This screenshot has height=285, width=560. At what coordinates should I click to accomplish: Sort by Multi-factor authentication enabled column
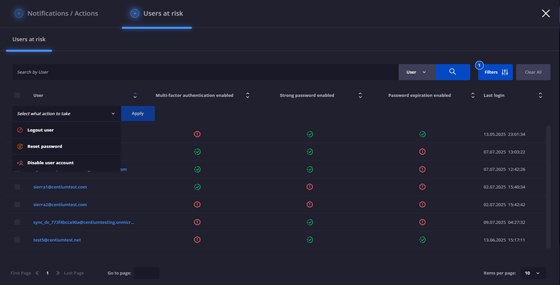coord(248,95)
